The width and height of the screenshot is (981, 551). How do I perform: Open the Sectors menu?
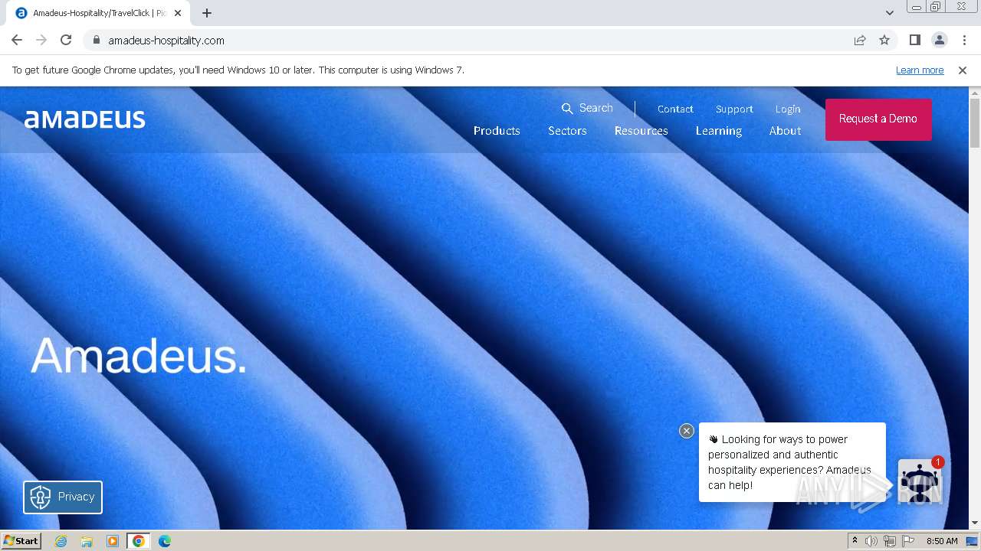(567, 131)
